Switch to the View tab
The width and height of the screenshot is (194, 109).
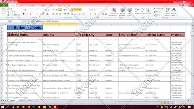[x=68, y=5]
